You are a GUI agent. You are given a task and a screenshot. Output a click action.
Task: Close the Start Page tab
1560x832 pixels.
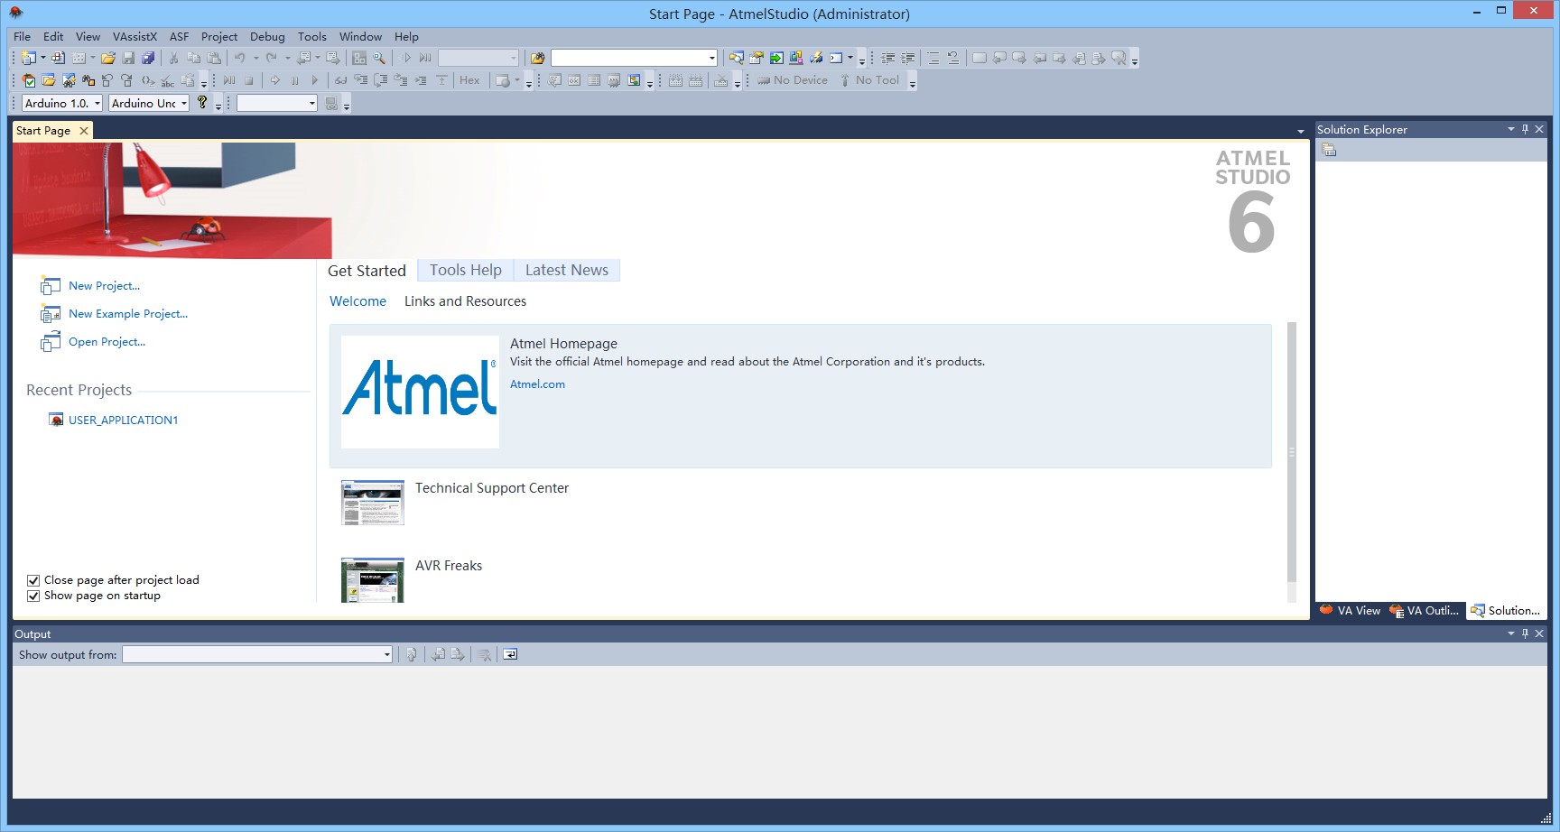click(84, 131)
